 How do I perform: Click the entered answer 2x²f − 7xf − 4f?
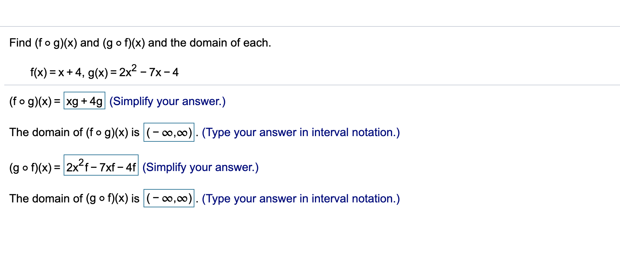101,166
